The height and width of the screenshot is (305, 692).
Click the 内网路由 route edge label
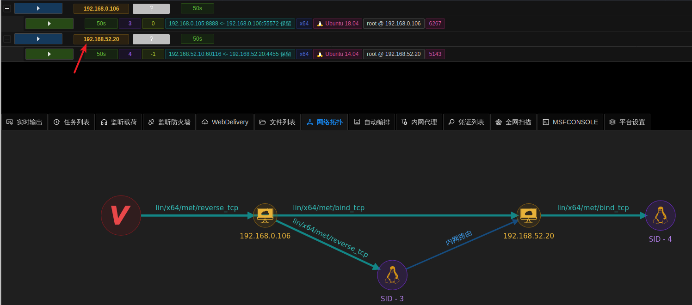[x=459, y=238]
